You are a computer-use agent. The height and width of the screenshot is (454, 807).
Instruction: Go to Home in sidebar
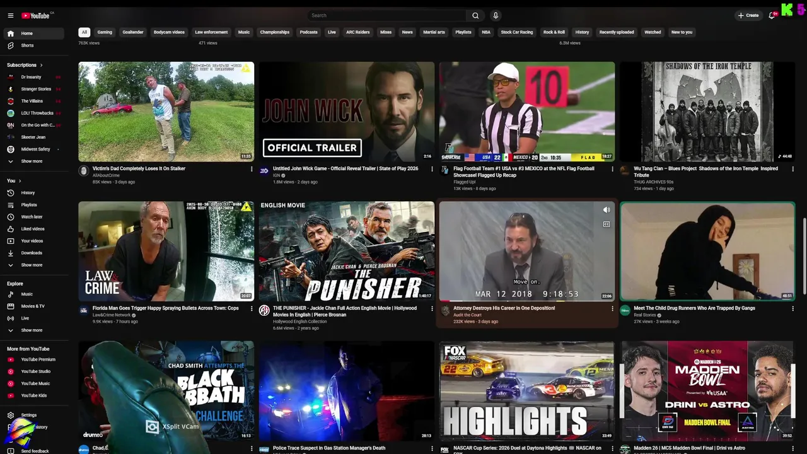coord(34,33)
